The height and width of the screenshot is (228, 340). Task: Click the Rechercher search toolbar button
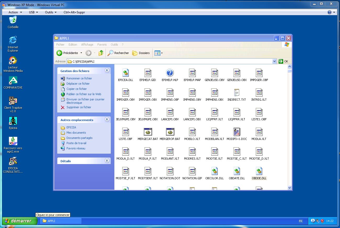118,53
